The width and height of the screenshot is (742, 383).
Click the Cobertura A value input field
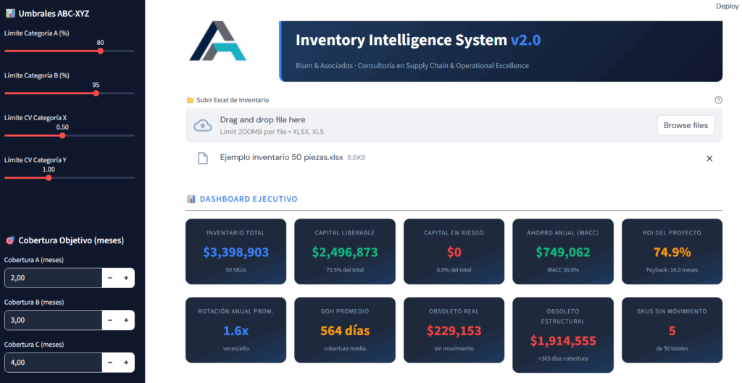tap(52, 278)
